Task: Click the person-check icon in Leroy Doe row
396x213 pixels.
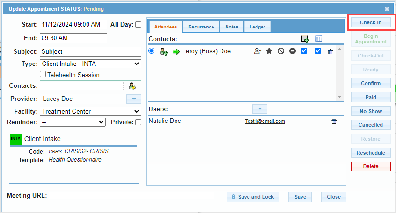Action: (257, 51)
